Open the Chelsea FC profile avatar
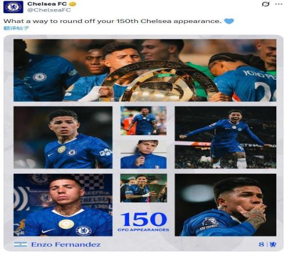This screenshot has height=253, width=287. coord(13,7)
